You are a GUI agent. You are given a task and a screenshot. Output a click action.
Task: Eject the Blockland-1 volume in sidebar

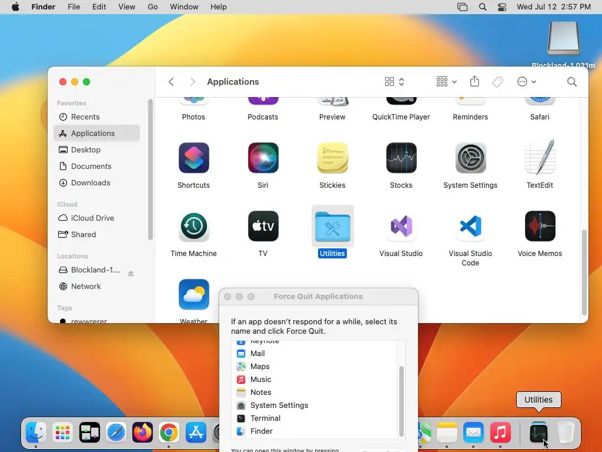(x=131, y=274)
